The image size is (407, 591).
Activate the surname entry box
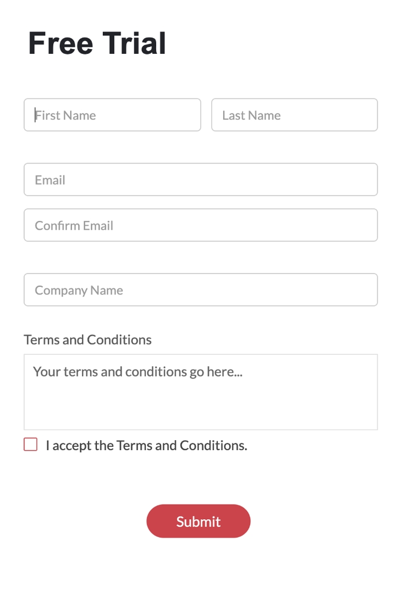(294, 115)
